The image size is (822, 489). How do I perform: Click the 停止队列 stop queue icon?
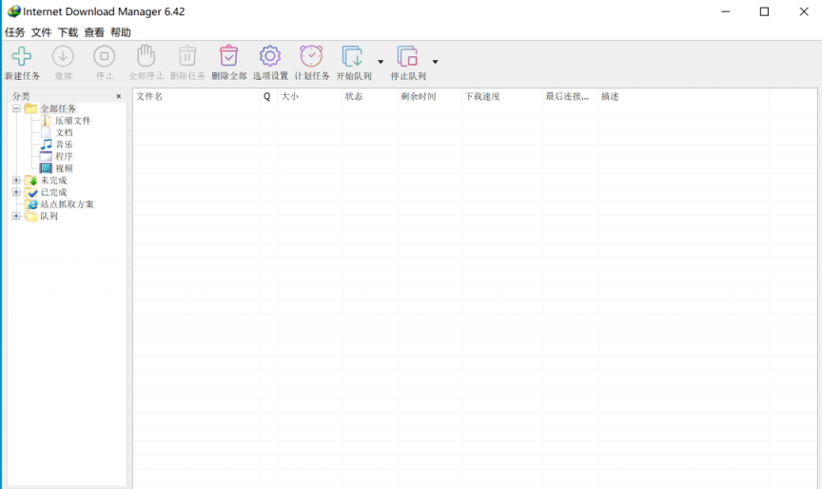click(407, 57)
